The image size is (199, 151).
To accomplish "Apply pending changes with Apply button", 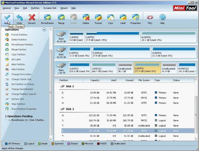I will click(7, 19).
